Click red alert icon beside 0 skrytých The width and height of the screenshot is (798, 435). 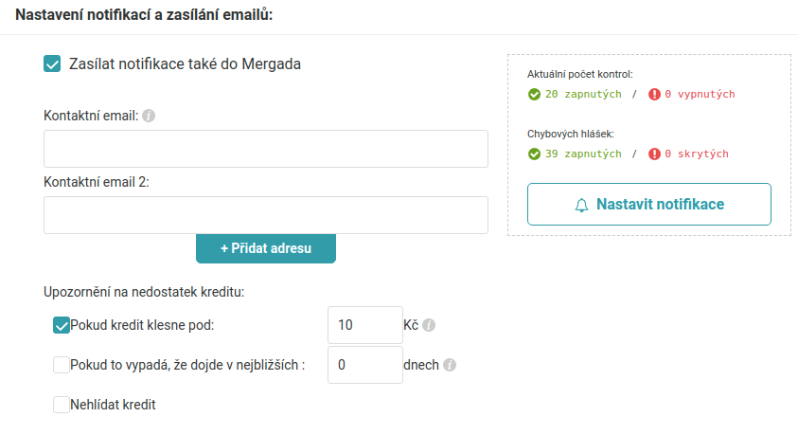(x=654, y=154)
